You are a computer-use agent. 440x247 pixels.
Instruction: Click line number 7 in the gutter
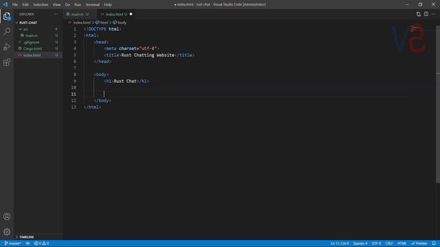[x=75, y=68]
